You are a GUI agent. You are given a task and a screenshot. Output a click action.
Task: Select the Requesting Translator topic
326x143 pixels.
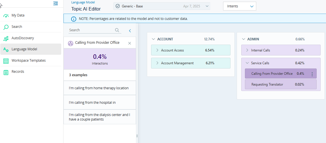(x=267, y=84)
